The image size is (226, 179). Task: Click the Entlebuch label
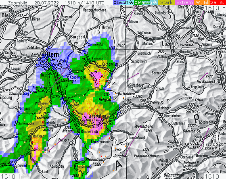click(x=144, y=53)
